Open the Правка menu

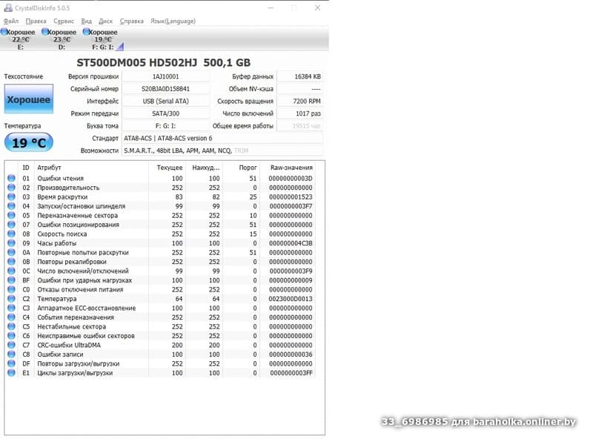tap(36, 22)
